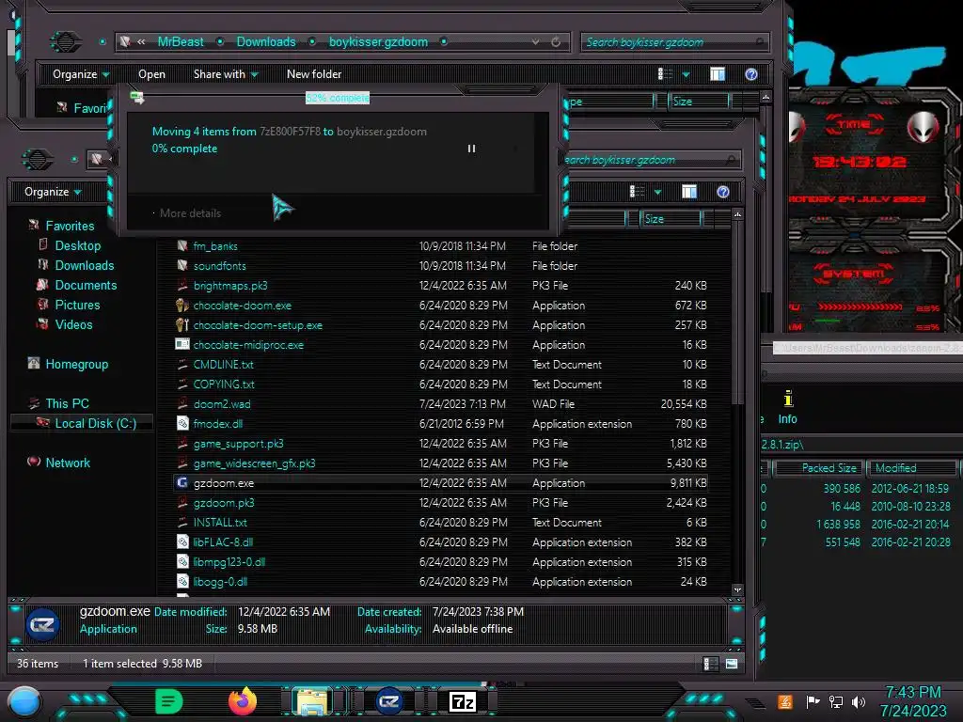Select doom2.wad file
963x722 pixels.
click(222, 404)
